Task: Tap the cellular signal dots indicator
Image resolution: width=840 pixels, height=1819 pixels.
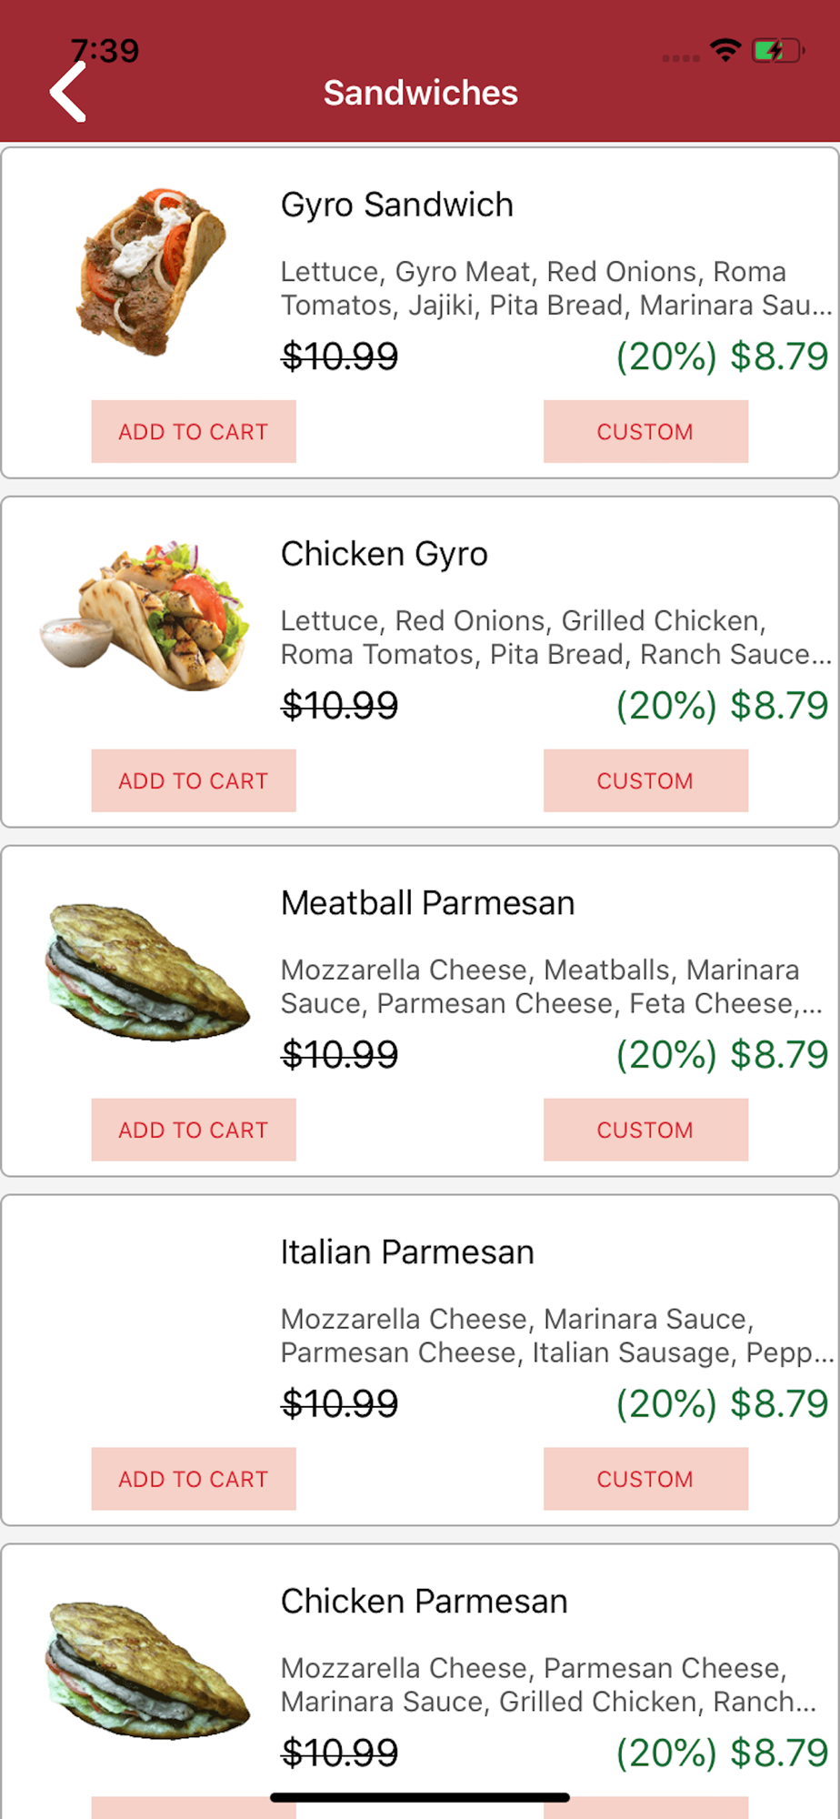Action: pos(681,58)
